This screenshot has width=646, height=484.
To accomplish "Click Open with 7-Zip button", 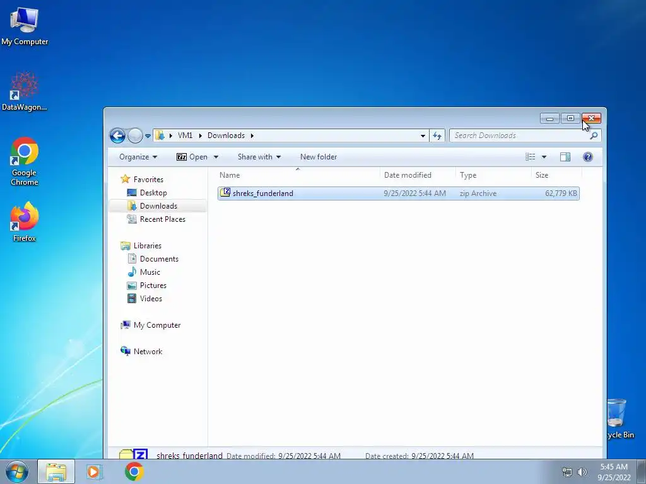I will 192,157.
